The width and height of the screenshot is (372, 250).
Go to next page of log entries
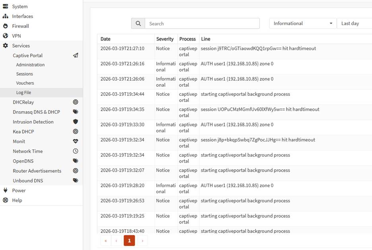[x=142, y=240]
